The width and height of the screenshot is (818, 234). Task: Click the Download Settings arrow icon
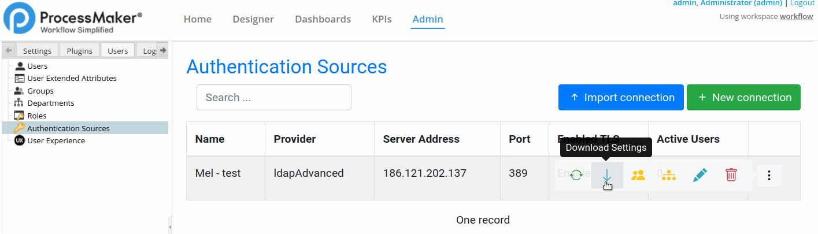click(606, 175)
